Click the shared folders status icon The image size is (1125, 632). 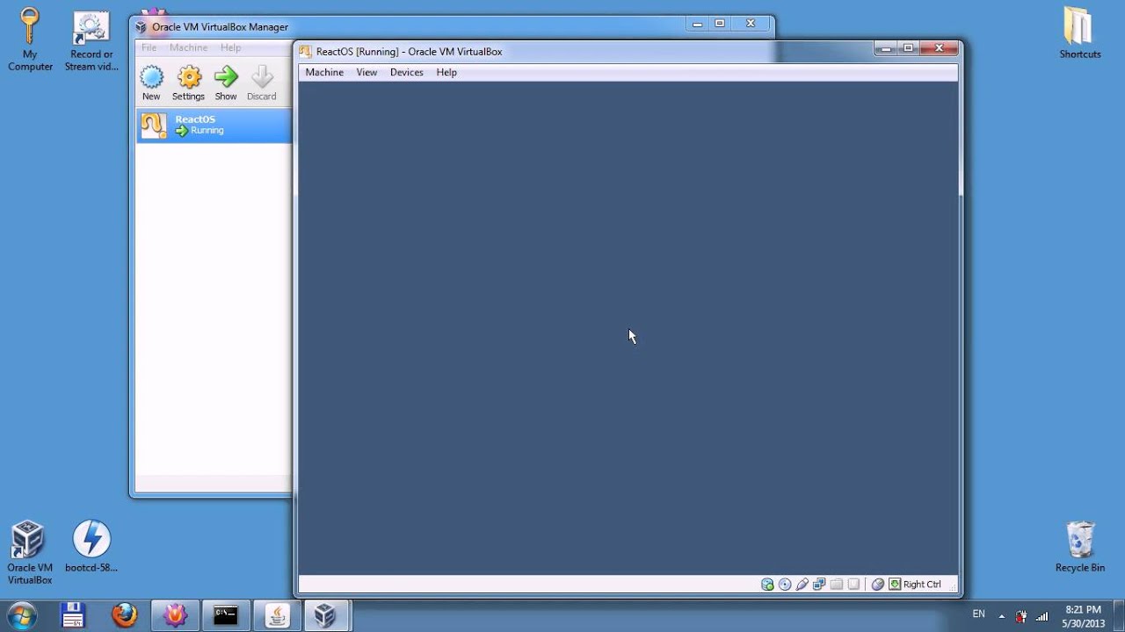[836, 584]
